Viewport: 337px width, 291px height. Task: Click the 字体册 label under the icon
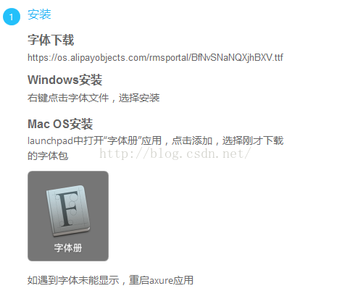click(68, 248)
